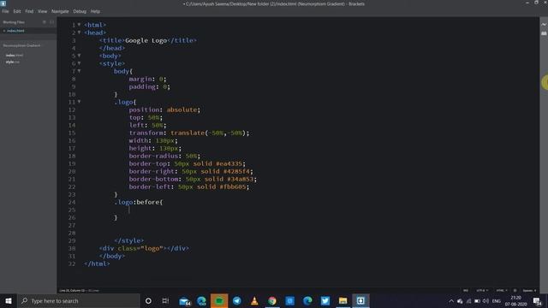This screenshot has width=548, height=308.
Task: Click line number 15 in gutter
Action: [72, 133]
